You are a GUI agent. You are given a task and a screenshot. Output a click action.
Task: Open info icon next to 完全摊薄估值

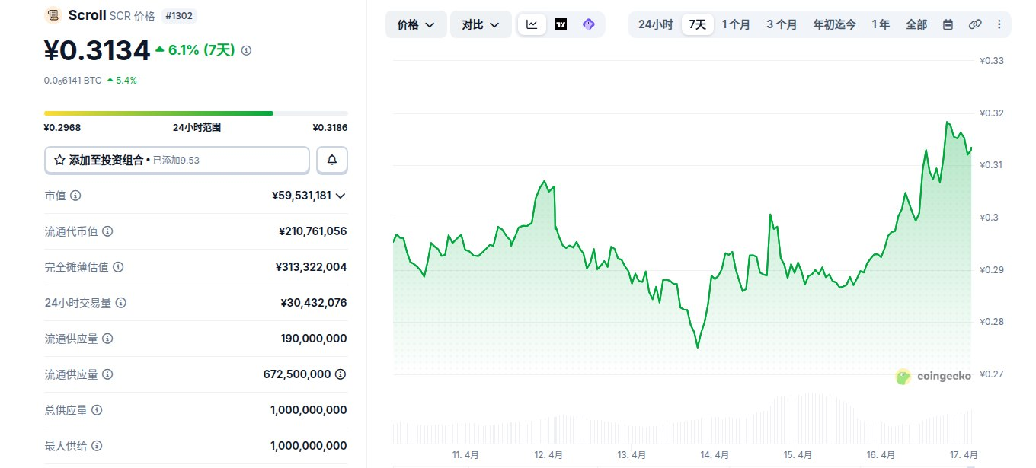pyautogui.click(x=118, y=267)
